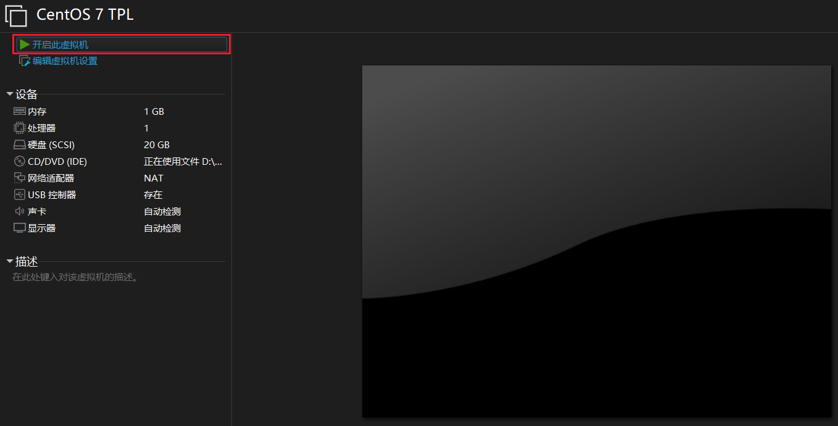Click the processor count value 1
Screen dimensions: 838x426
146,128
